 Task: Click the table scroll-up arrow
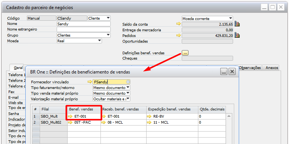[229, 116]
